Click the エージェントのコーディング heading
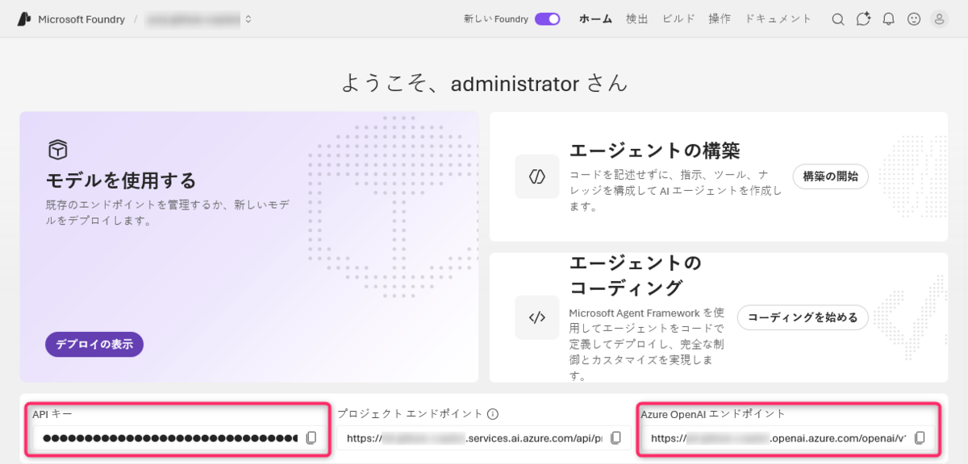 coord(636,275)
